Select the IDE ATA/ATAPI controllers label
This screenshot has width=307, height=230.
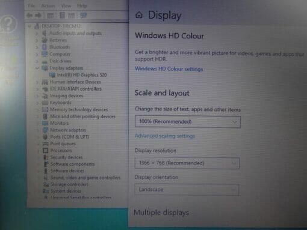76,89
